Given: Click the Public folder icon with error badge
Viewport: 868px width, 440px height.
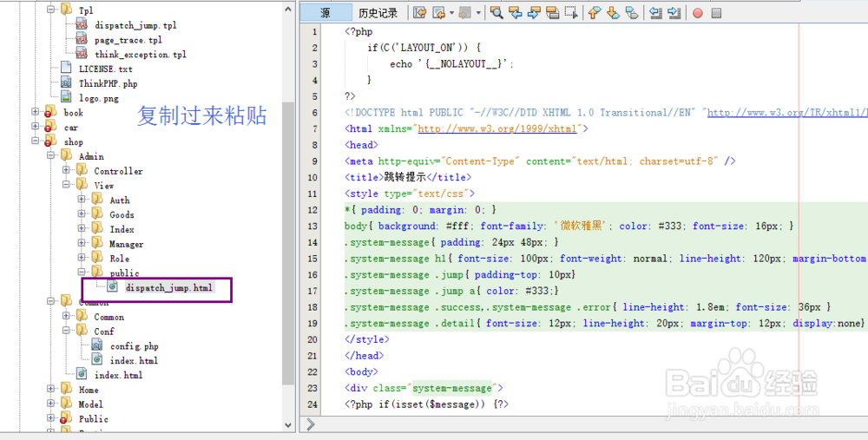Looking at the screenshot, I should pos(66,418).
